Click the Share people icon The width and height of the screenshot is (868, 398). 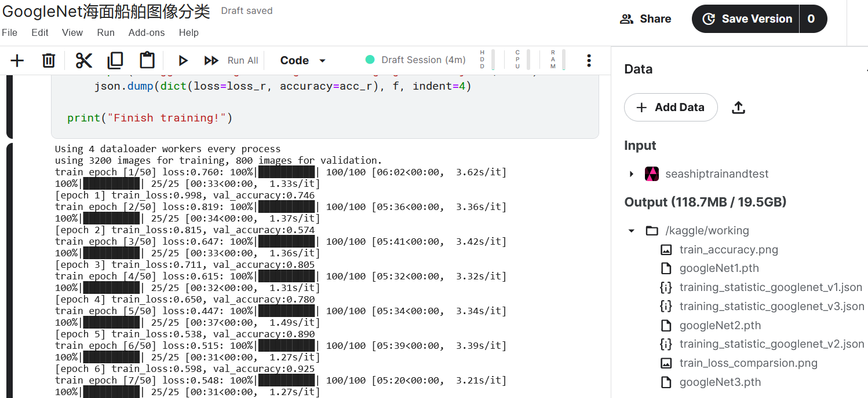626,19
